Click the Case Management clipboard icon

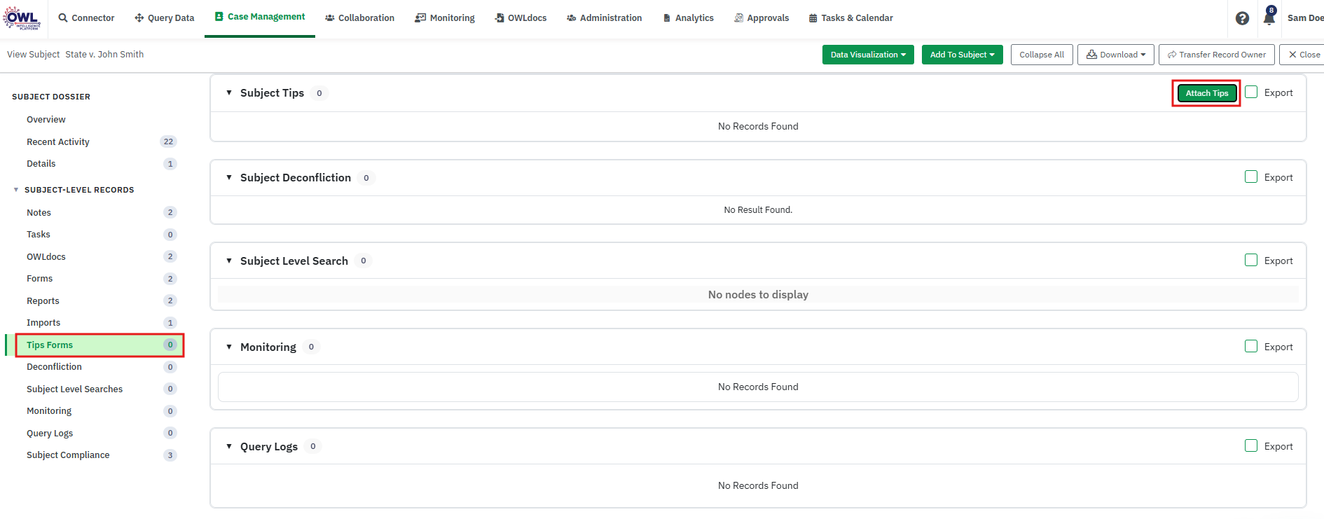(x=219, y=16)
